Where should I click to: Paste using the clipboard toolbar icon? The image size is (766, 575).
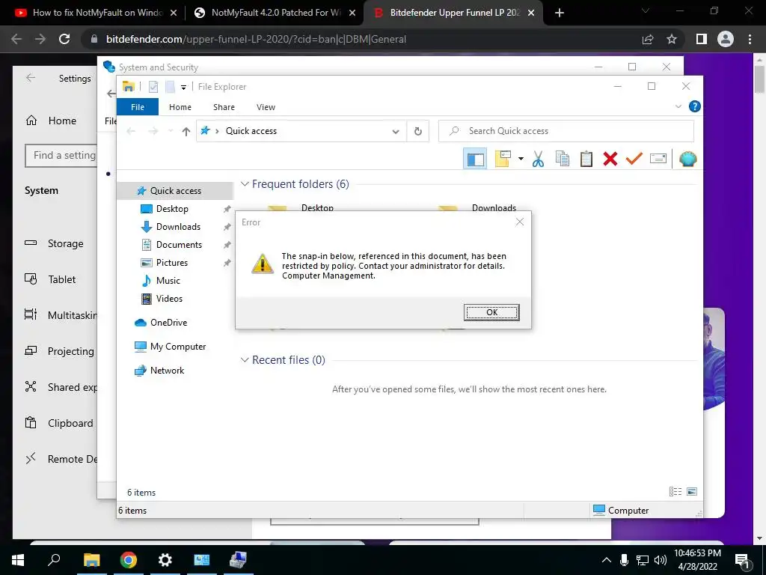pos(586,159)
